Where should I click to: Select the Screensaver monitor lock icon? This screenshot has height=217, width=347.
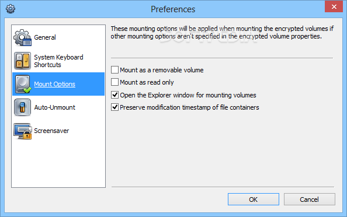(x=23, y=131)
